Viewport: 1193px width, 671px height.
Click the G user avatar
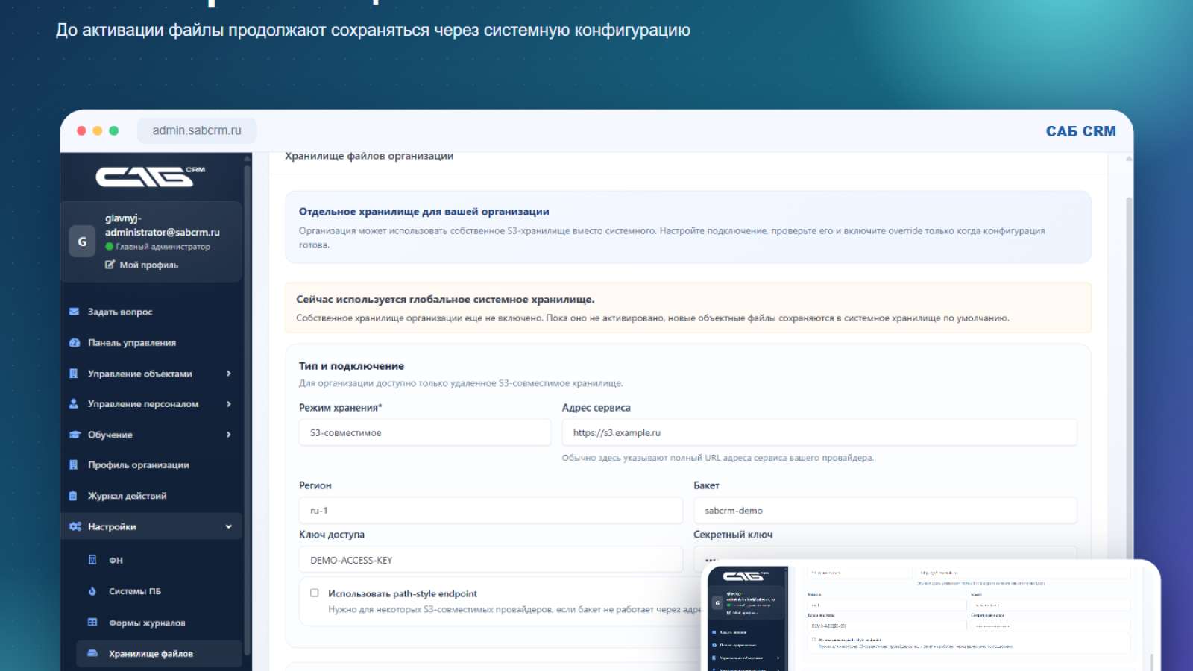[82, 242]
